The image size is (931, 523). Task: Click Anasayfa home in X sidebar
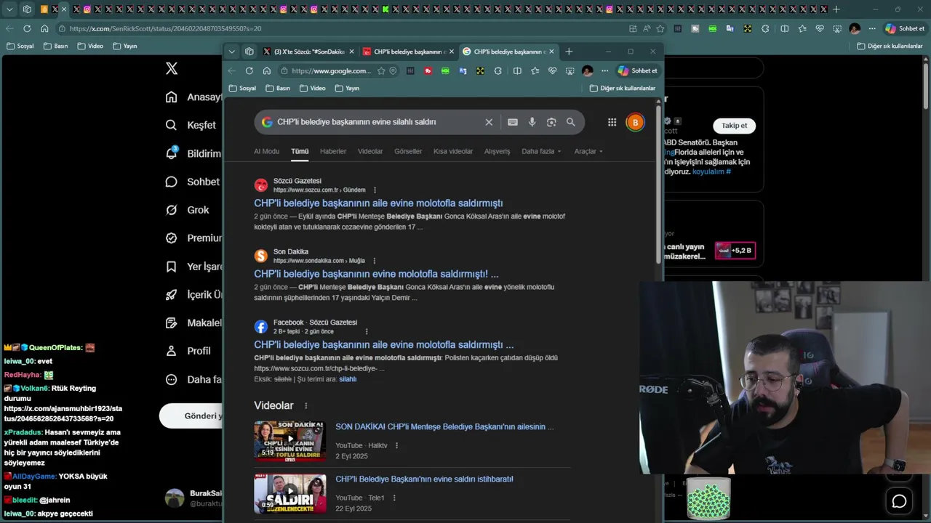click(193, 97)
